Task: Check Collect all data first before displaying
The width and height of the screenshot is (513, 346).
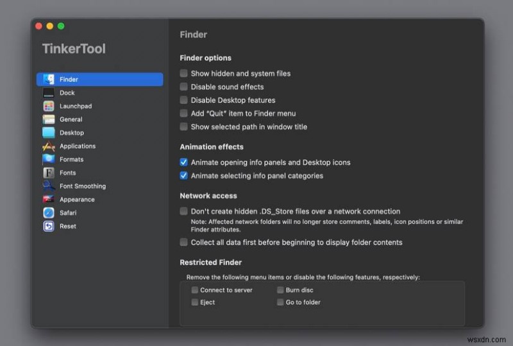Action: point(184,242)
